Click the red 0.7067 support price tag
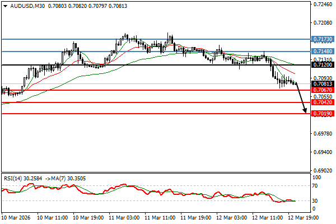Viewport: 336px width, 224px height. tap(323, 90)
